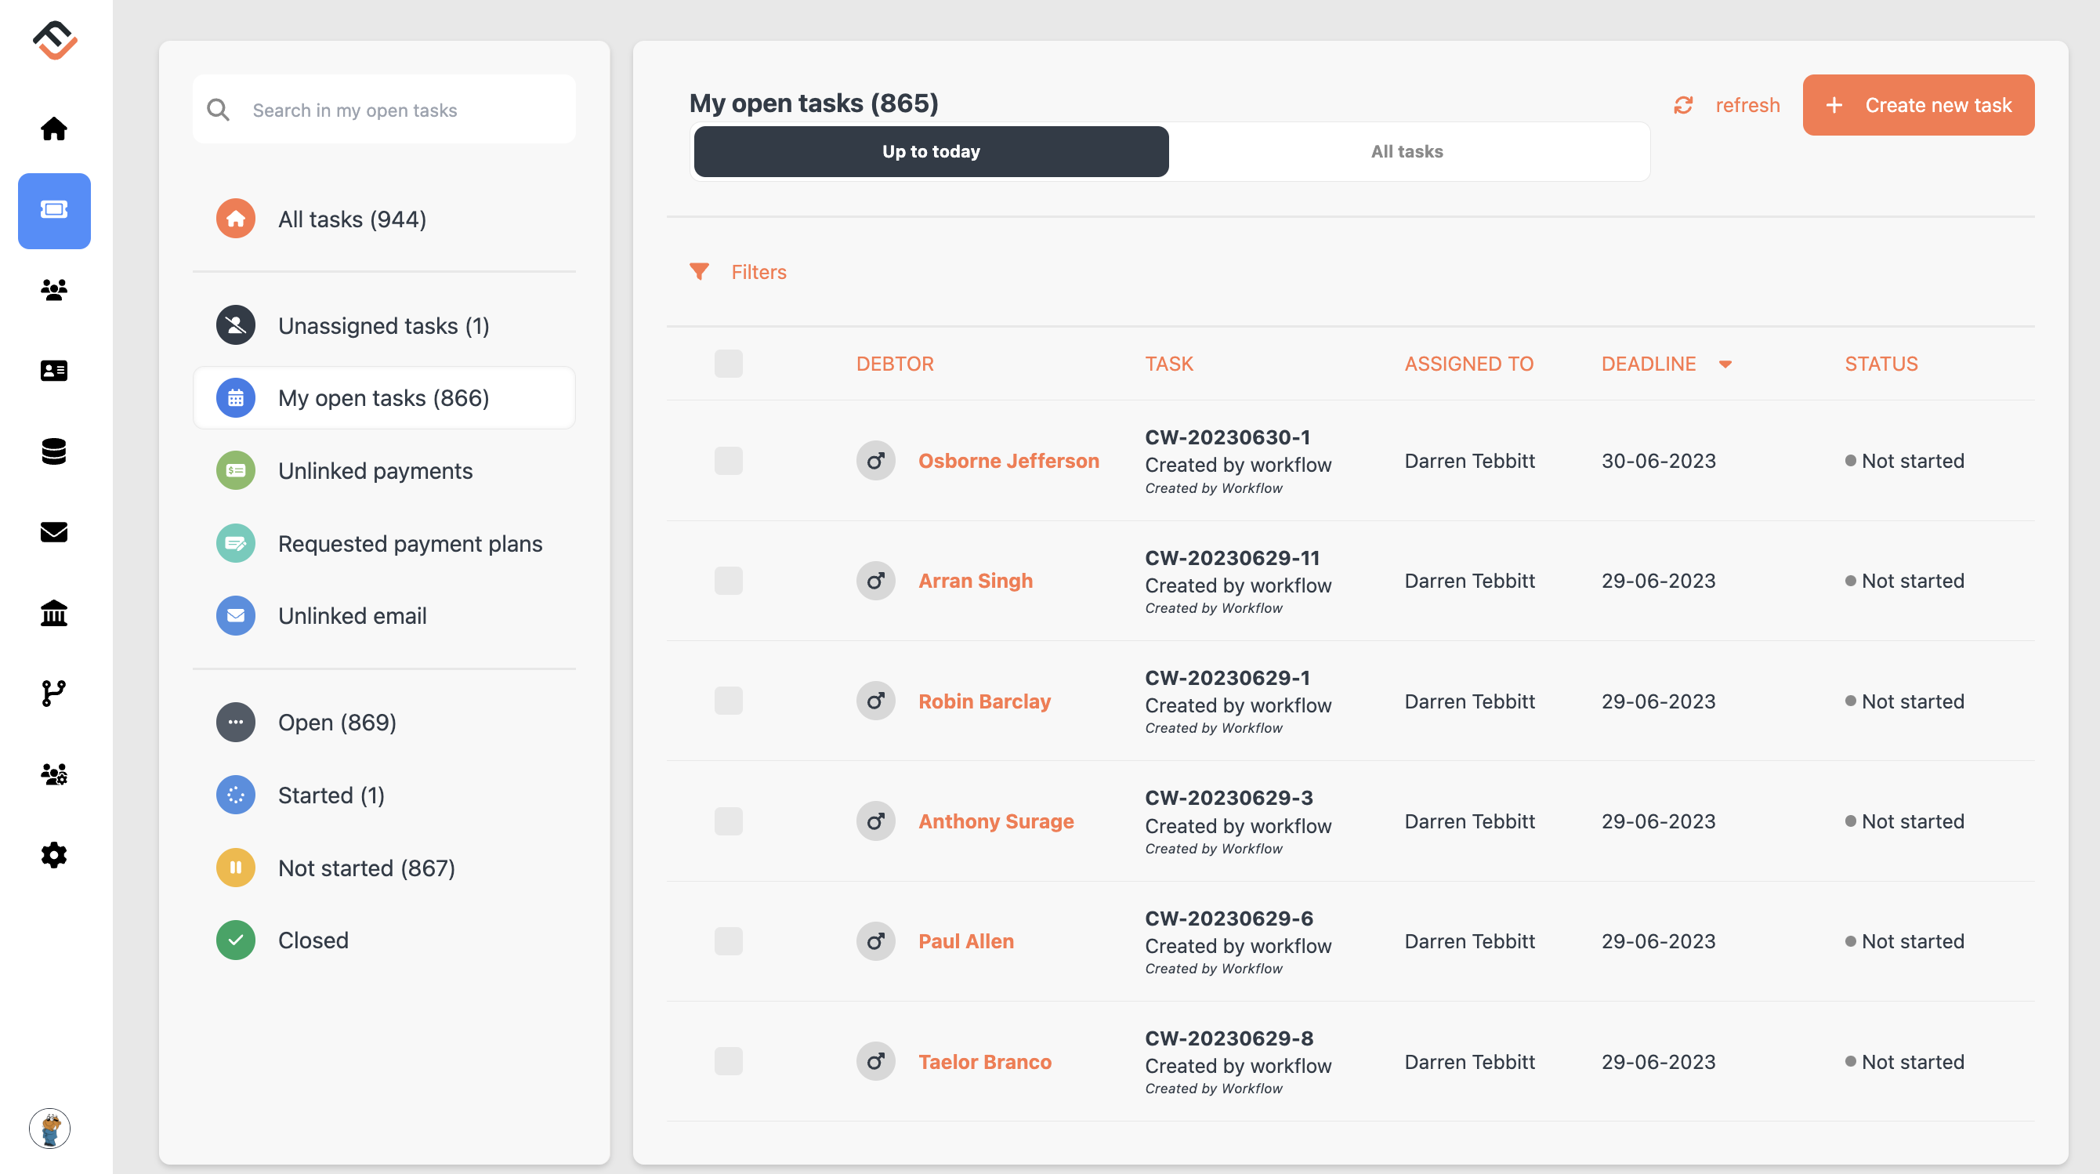Click the gender icon next to Osborne Jefferson
The width and height of the screenshot is (2100, 1174).
[x=874, y=460]
